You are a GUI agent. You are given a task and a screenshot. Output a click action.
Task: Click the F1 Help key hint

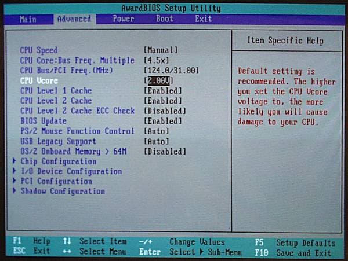click(31, 241)
